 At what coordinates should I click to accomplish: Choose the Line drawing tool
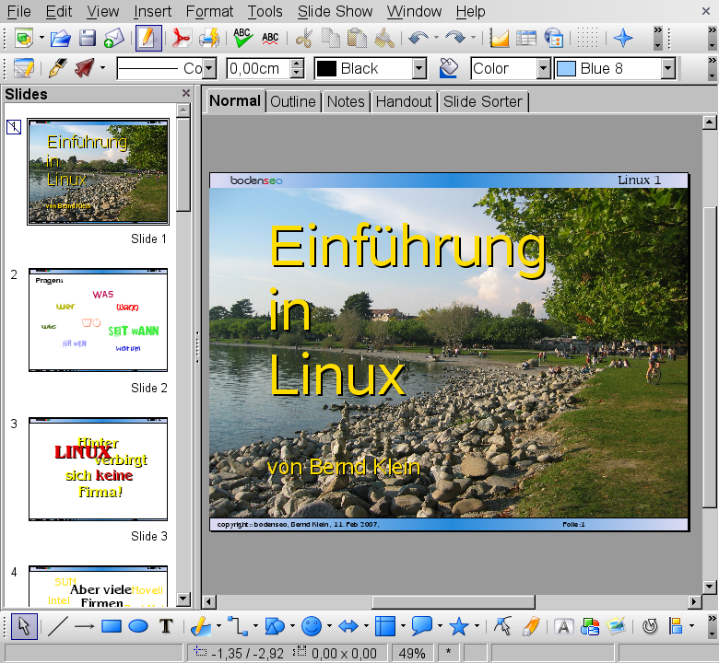click(x=57, y=626)
